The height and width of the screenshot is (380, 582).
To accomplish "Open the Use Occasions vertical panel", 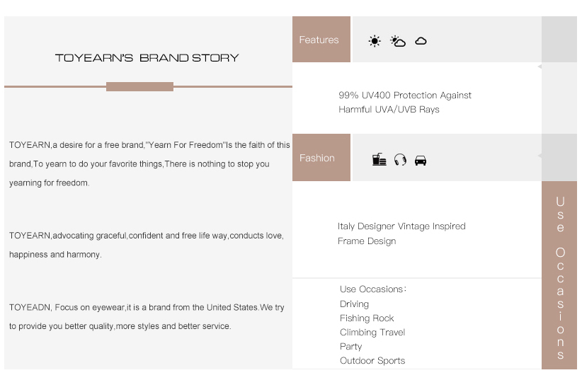I will pyautogui.click(x=559, y=275).
